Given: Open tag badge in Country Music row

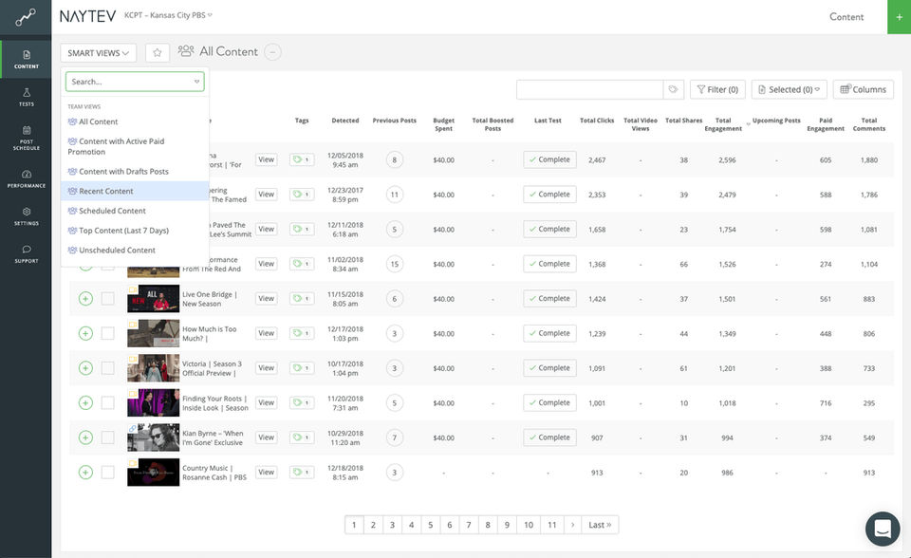Looking at the screenshot, I should pyautogui.click(x=302, y=472).
